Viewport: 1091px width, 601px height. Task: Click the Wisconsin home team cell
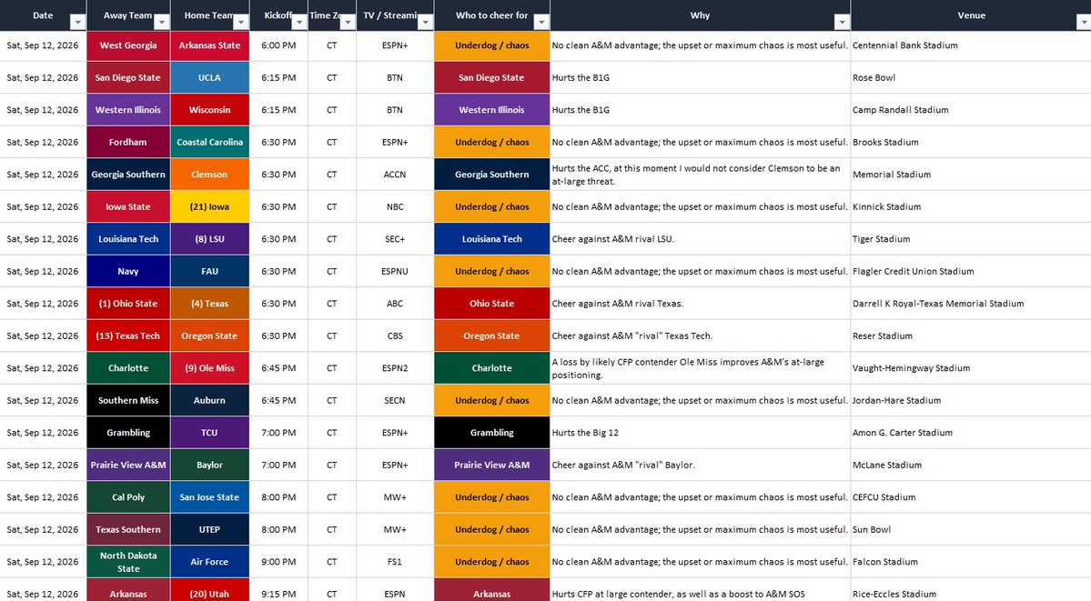pos(209,110)
